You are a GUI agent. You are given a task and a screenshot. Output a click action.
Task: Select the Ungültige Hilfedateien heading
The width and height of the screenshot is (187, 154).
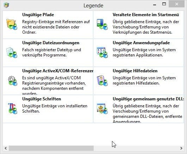click(x=135, y=71)
